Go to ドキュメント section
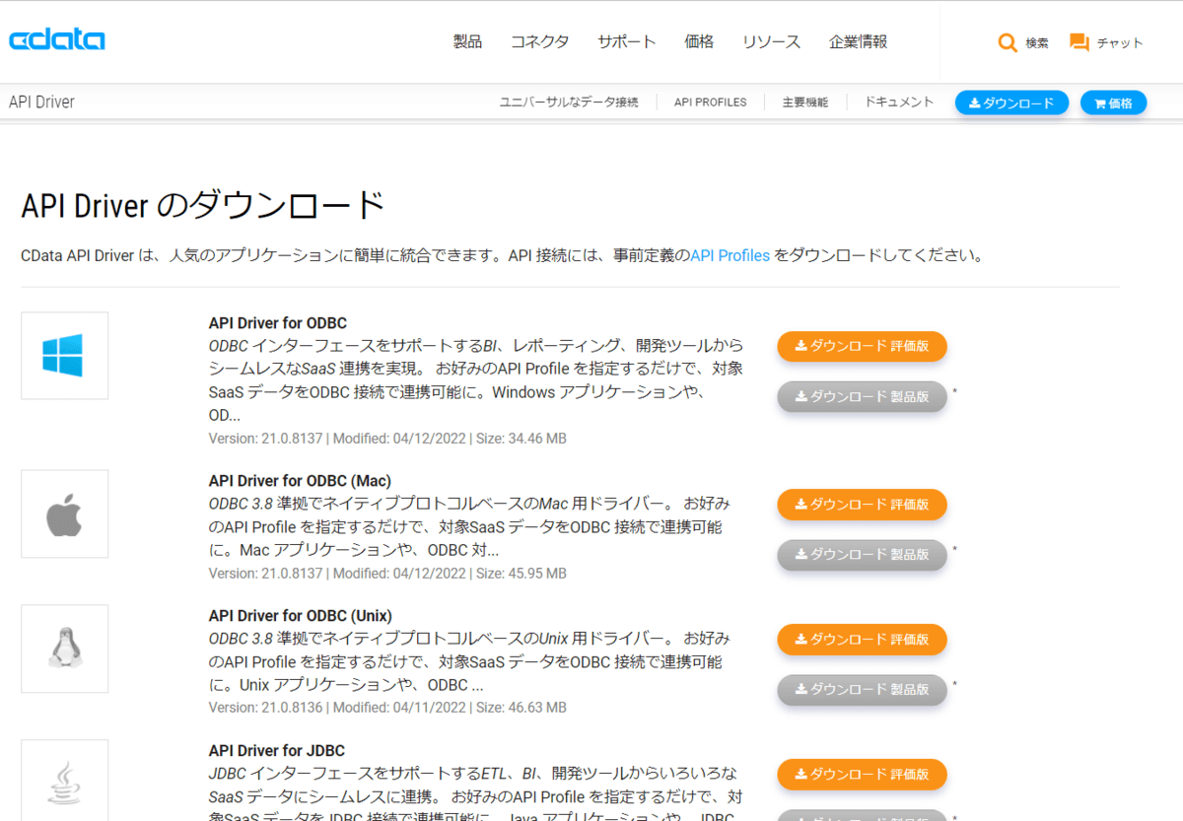This screenshot has height=821, width=1183. [899, 103]
